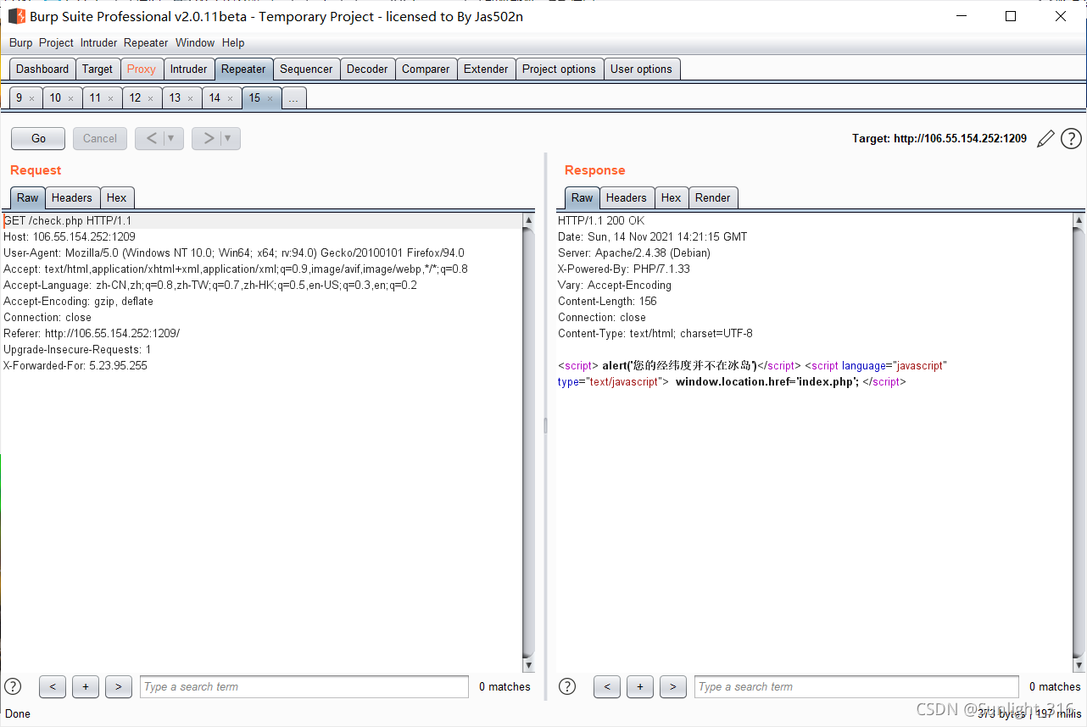Close Repeater tab 14

click(x=230, y=98)
